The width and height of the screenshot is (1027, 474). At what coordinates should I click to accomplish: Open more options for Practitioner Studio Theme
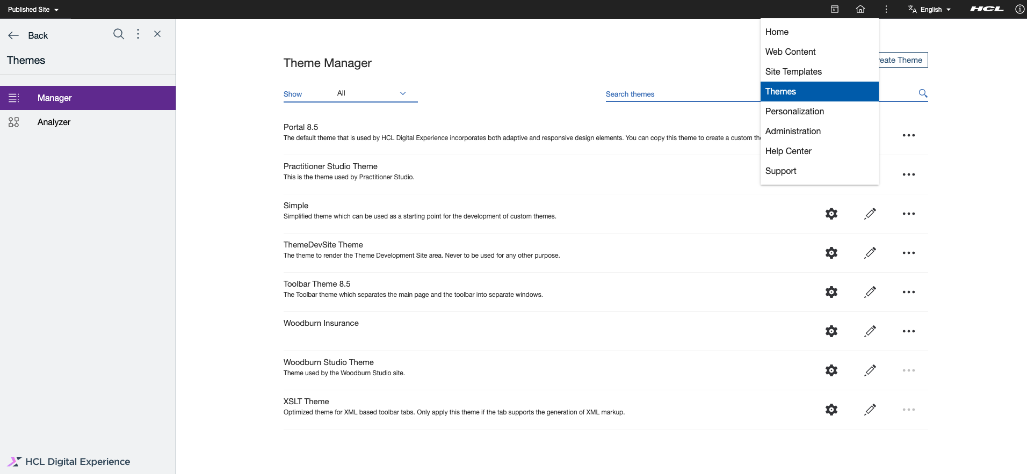click(x=909, y=174)
